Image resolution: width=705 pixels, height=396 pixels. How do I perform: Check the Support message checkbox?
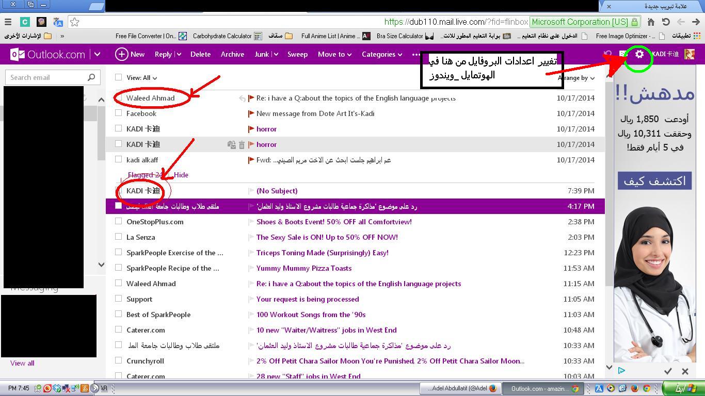[x=119, y=299]
